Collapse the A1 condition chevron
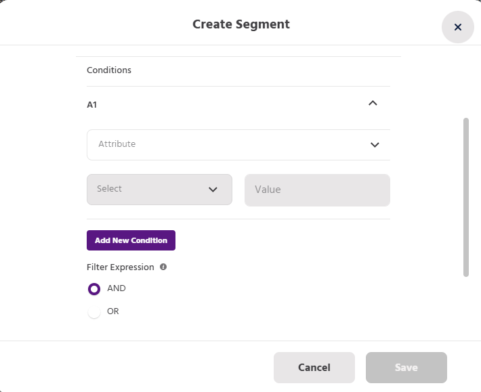Screen dimensions: 481x392 [x=372, y=104]
